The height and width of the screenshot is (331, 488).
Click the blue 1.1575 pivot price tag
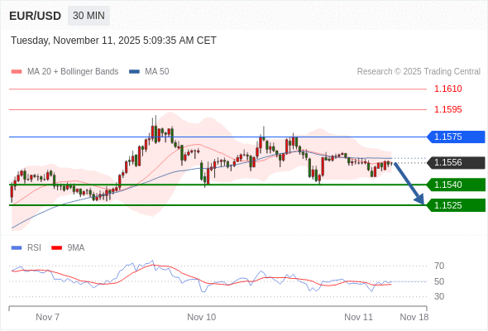[x=456, y=137]
